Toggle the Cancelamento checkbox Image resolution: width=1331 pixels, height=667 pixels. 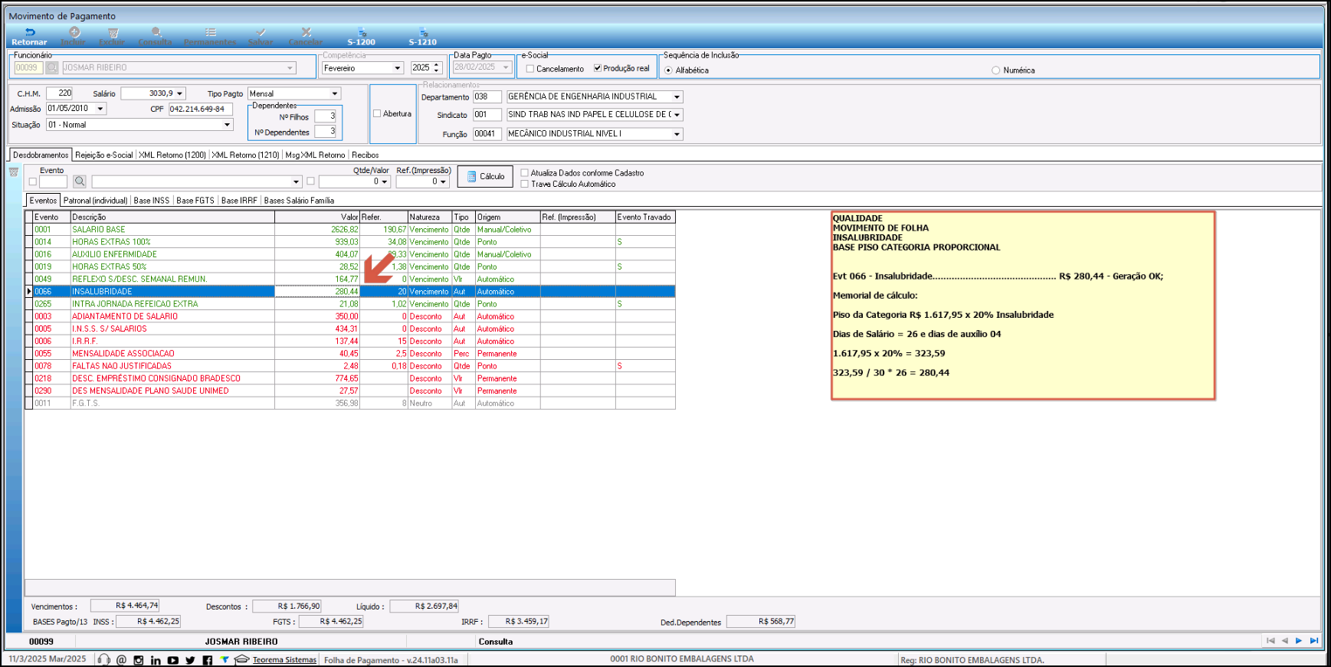pyautogui.click(x=529, y=69)
